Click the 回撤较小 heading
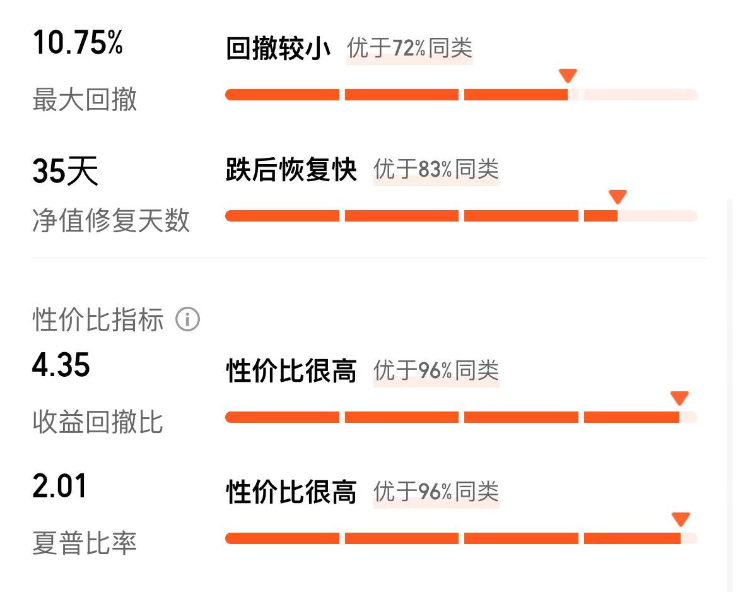 tap(278, 49)
